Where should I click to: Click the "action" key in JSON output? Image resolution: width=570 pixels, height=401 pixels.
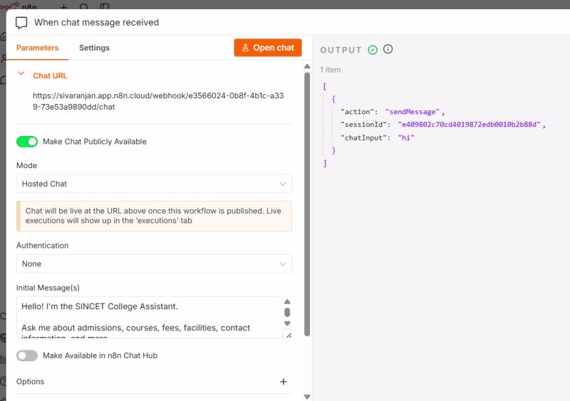(357, 112)
